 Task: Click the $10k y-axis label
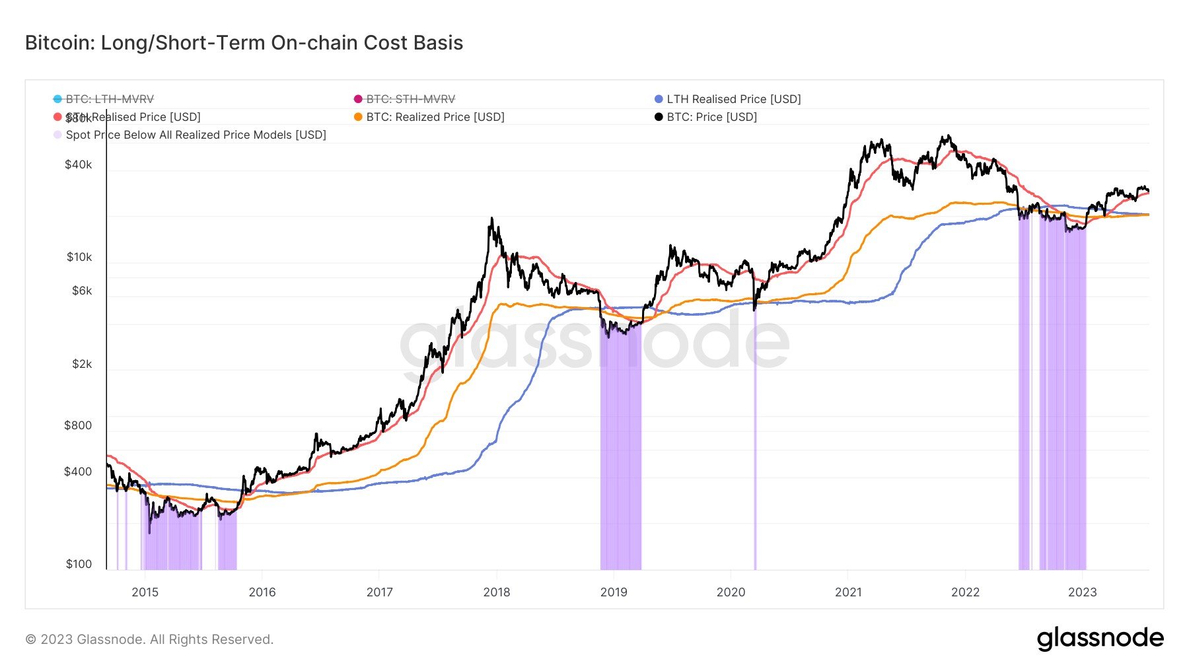(x=79, y=257)
